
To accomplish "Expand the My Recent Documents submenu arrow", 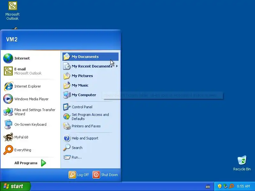I will (117, 66).
